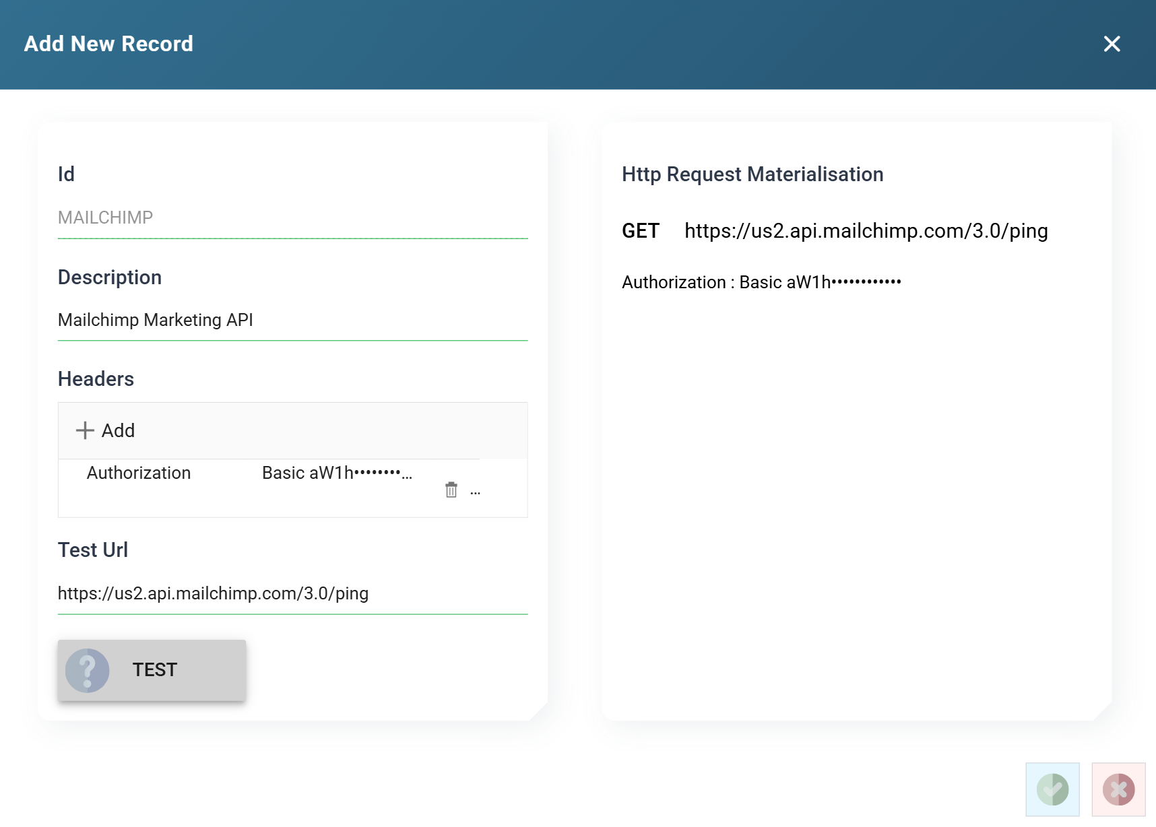Viewport: 1156px width, 827px height.
Task: Edit the Description field Mailchimp Marketing API
Action: (x=292, y=320)
